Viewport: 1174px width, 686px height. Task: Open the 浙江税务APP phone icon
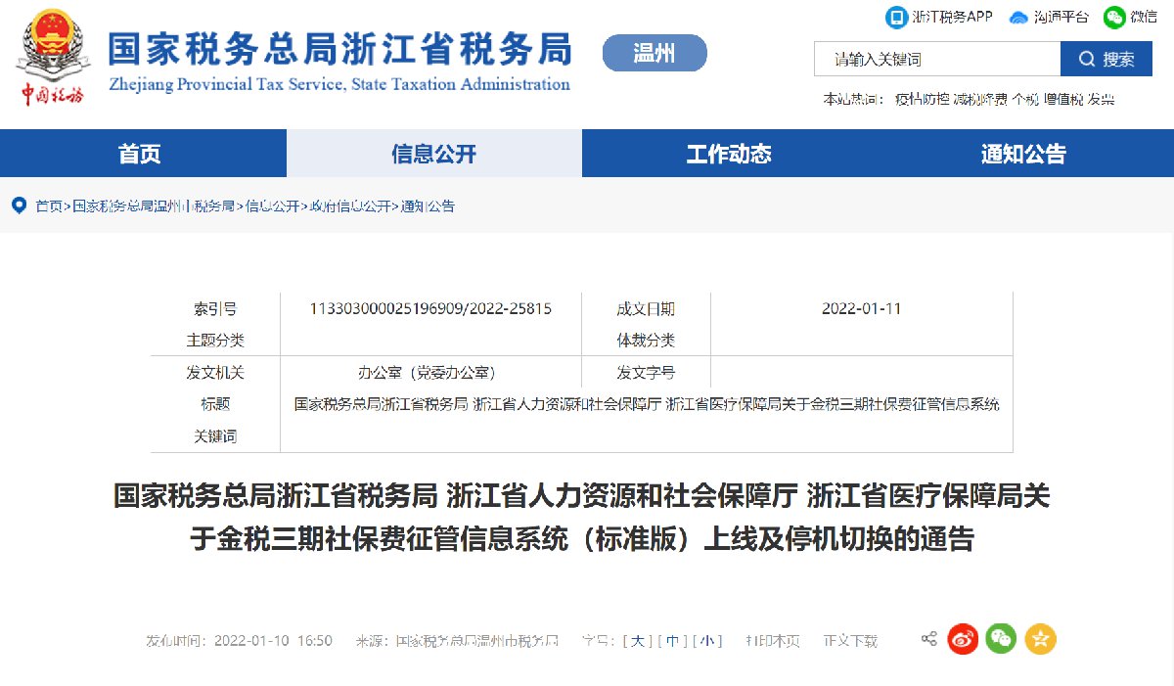(x=895, y=17)
